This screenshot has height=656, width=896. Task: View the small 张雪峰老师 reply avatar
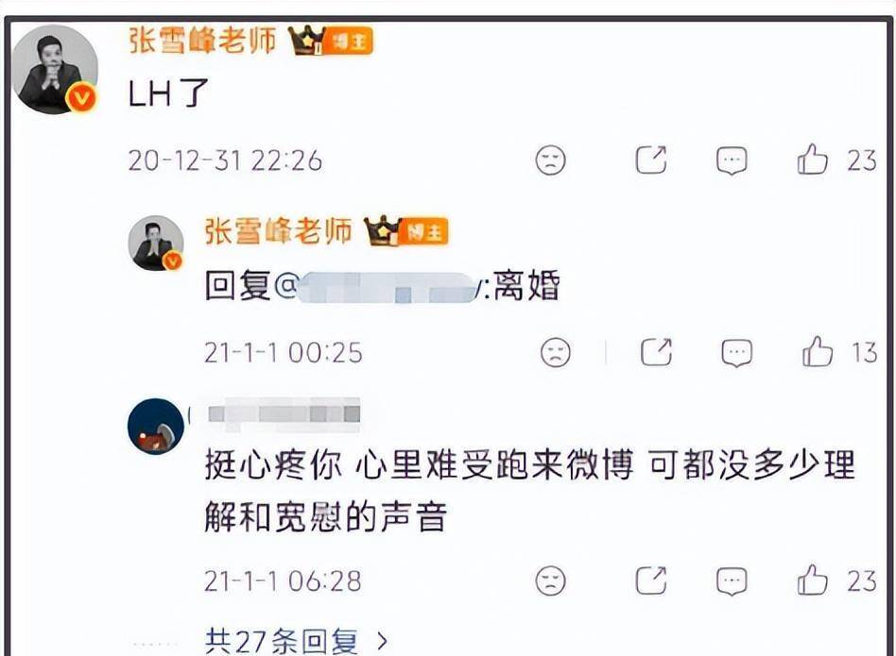pos(155,243)
